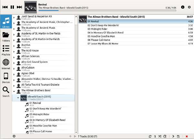Clear the play queue with the red X

point(187,136)
